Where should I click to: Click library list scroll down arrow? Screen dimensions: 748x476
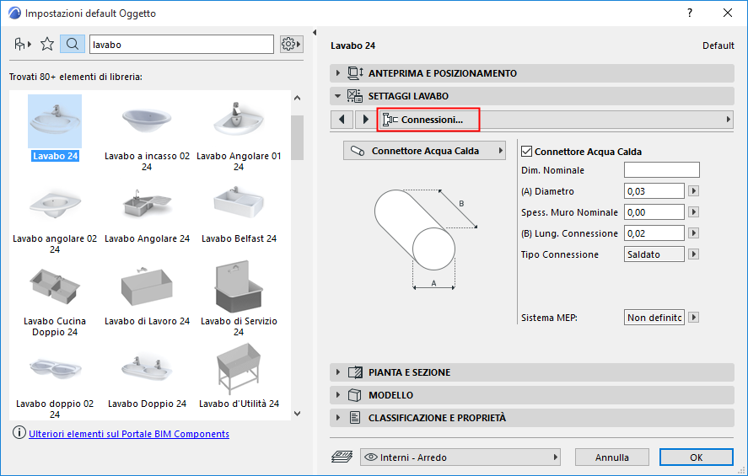[x=297, y=414]
